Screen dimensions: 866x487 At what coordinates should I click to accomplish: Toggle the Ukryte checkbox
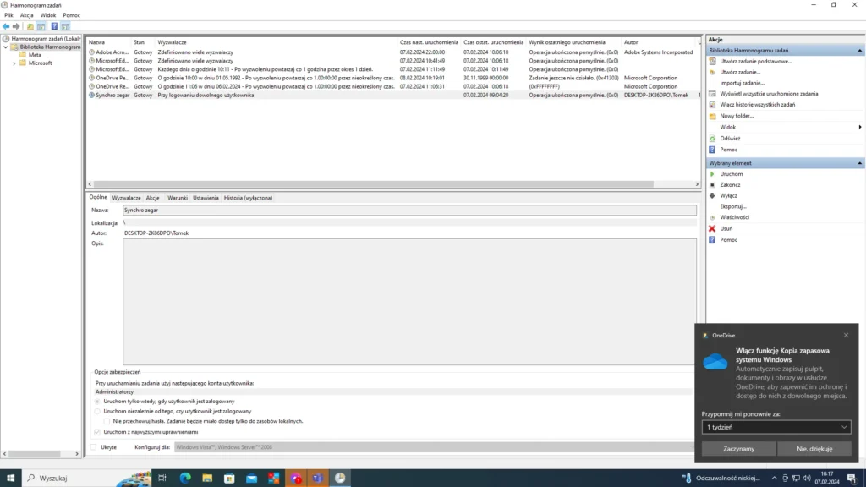point(93,446)
